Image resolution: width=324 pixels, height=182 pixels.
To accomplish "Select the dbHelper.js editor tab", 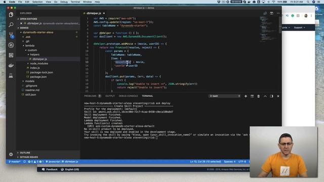I will pyautogui.click(x=94, y=13).
